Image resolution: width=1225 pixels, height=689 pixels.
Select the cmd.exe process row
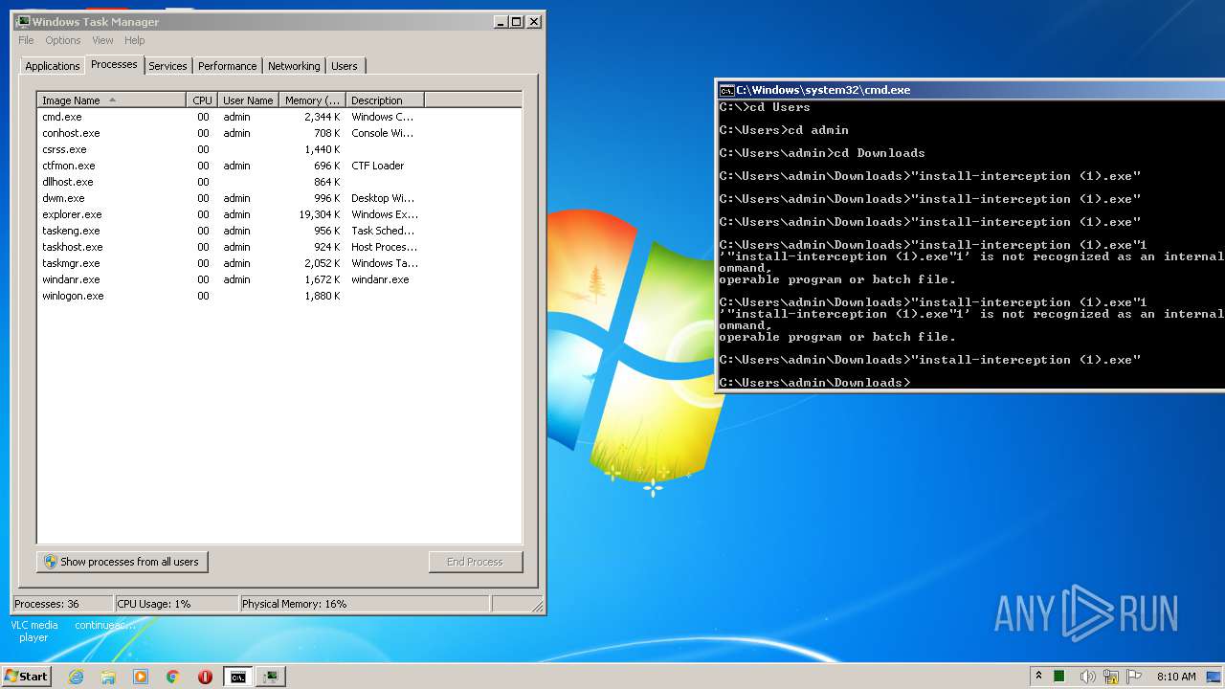tap(279, 117)
